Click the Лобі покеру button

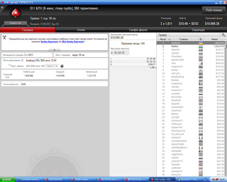pos(214,10)
